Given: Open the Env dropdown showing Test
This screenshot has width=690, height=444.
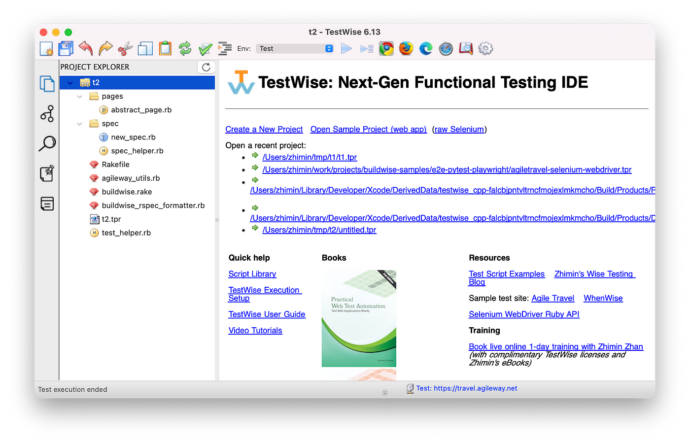Looking at the screenshot, I should point(295,48).
